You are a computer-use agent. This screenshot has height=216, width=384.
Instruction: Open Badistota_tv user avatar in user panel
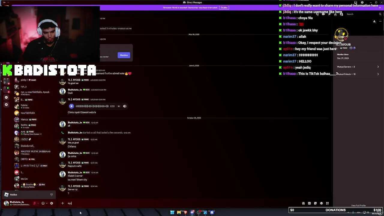point(6,203)
